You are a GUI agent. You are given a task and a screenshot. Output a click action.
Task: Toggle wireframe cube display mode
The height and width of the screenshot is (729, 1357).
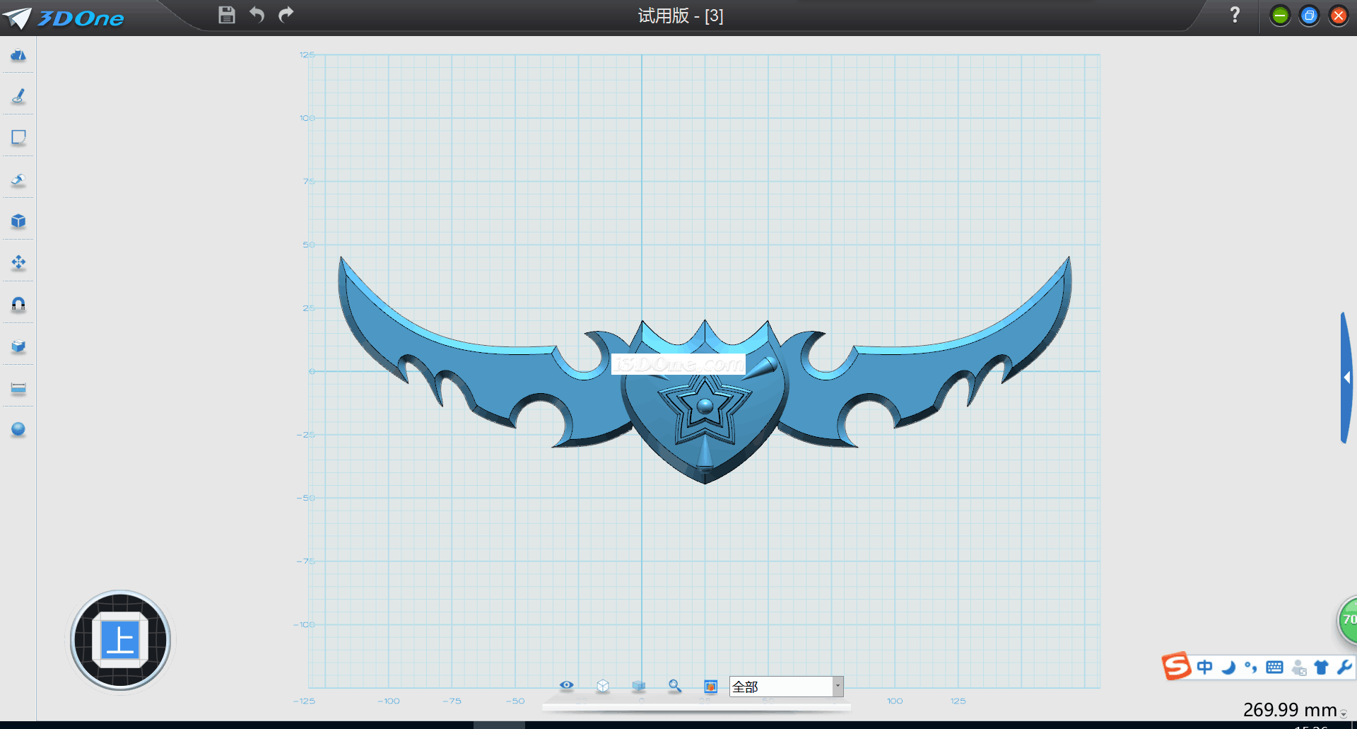tap(603, 686)
